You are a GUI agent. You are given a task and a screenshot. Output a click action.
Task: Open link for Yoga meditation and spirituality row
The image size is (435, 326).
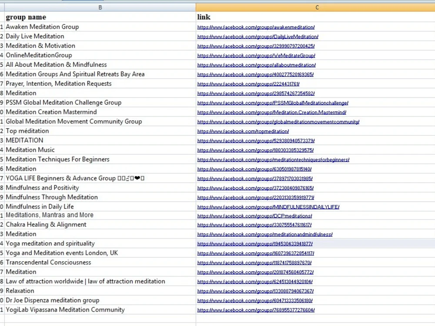255,244
